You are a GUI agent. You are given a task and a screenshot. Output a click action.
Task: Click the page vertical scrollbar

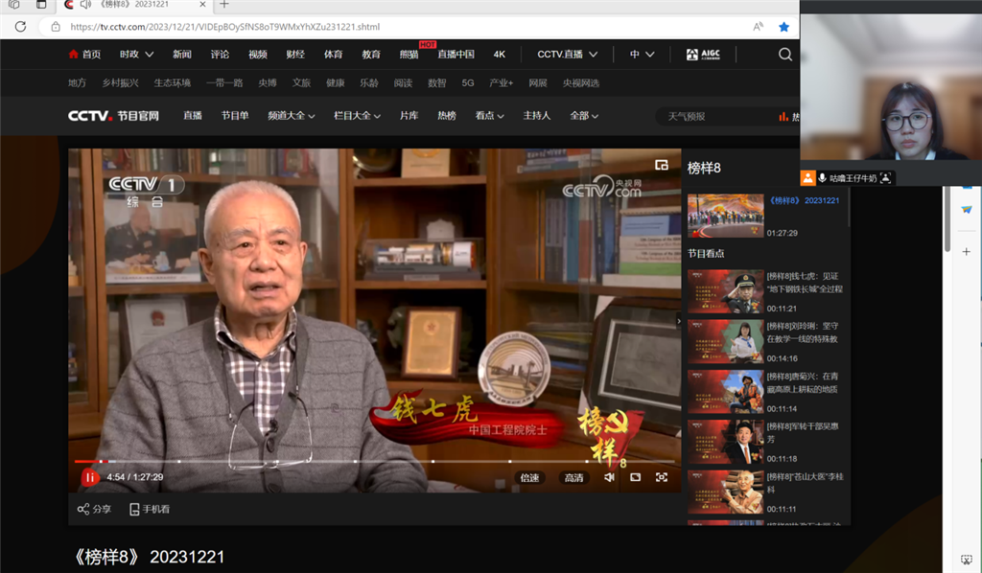(x=947, y=218)
